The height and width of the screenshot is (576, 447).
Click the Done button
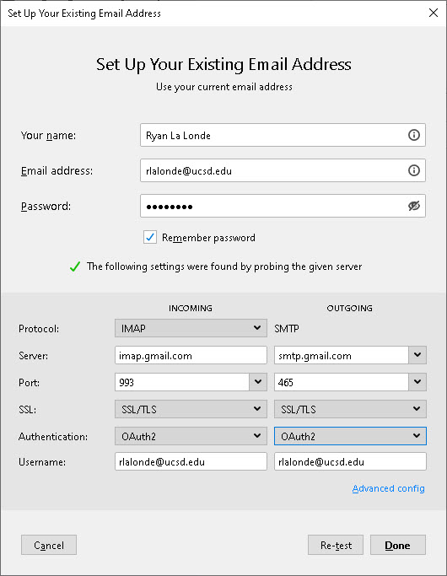pyautogui.click(x=398, y=545)
